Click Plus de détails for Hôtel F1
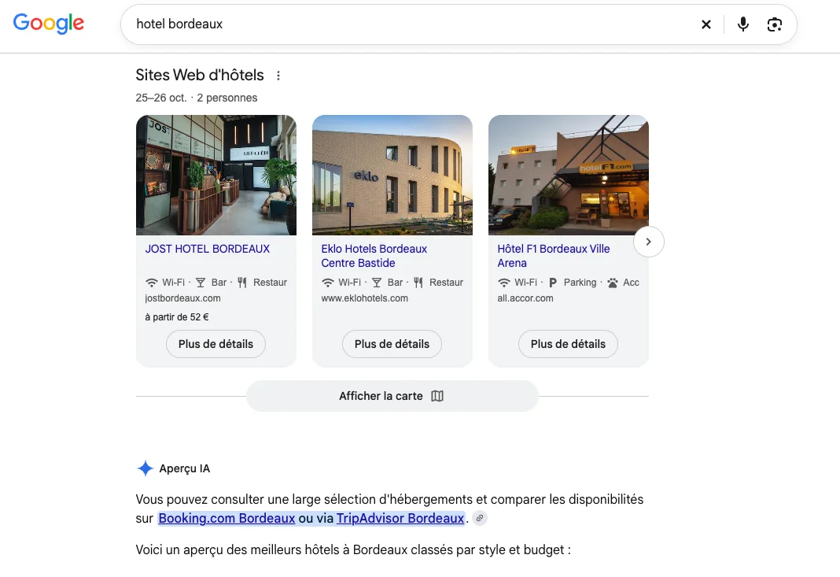840x577 pixels. pos(569,344)
